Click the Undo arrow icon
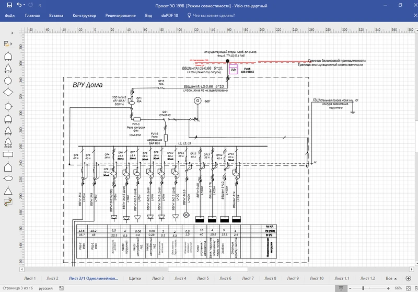 pyautogui.click(x=19, y=5)
